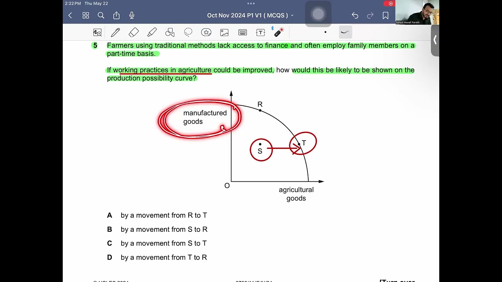Choose the small dot pen thickness
502x282 pixels.
325,32
